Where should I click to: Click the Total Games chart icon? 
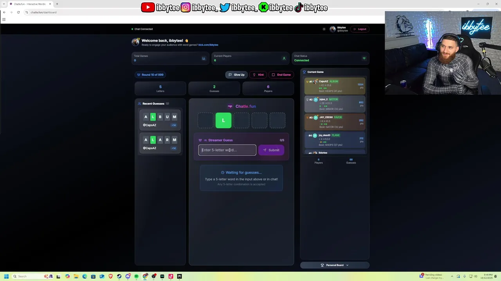(x=204, y=59)
